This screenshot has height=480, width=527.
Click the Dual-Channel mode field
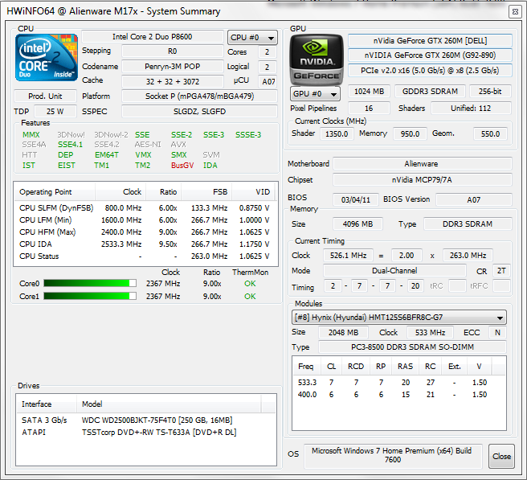(394, 270)
